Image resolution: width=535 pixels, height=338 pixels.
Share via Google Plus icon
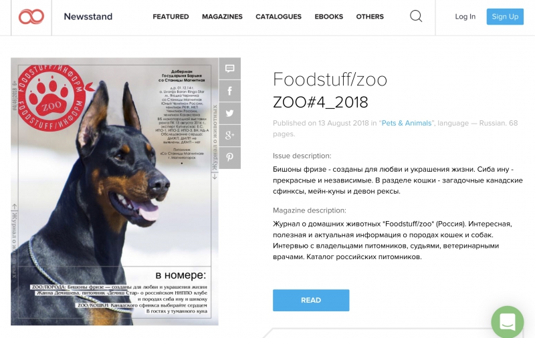click(x=229, y=136)
